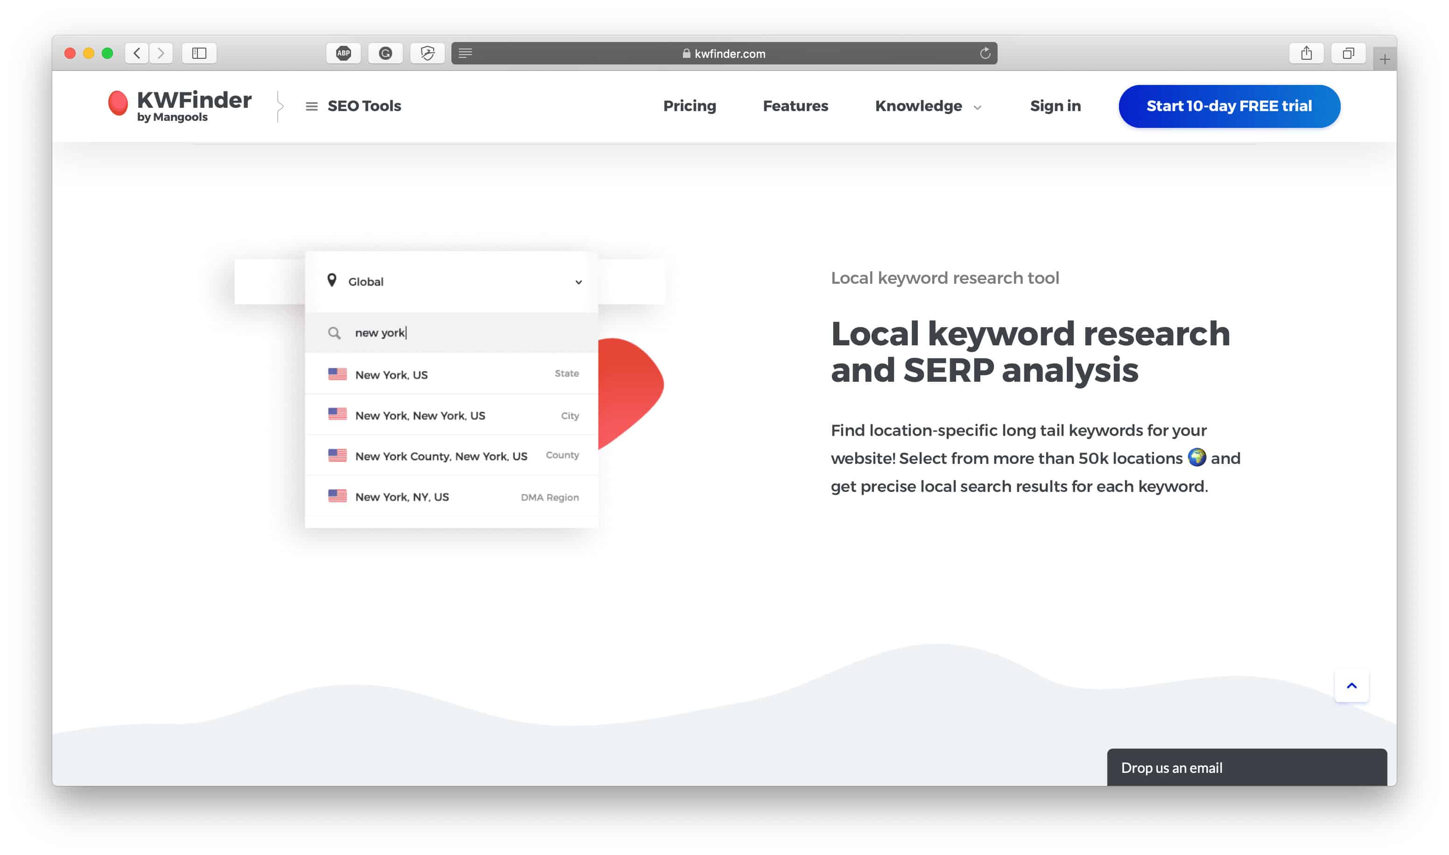Image resolution: width=1449 pixels, height=855 pixels.
Task: Click the 'Global' location label
Action: (365, 282)
